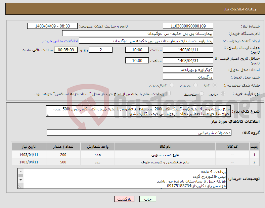
Task: Select the خدمت radio button
Action: coord(195,85)
